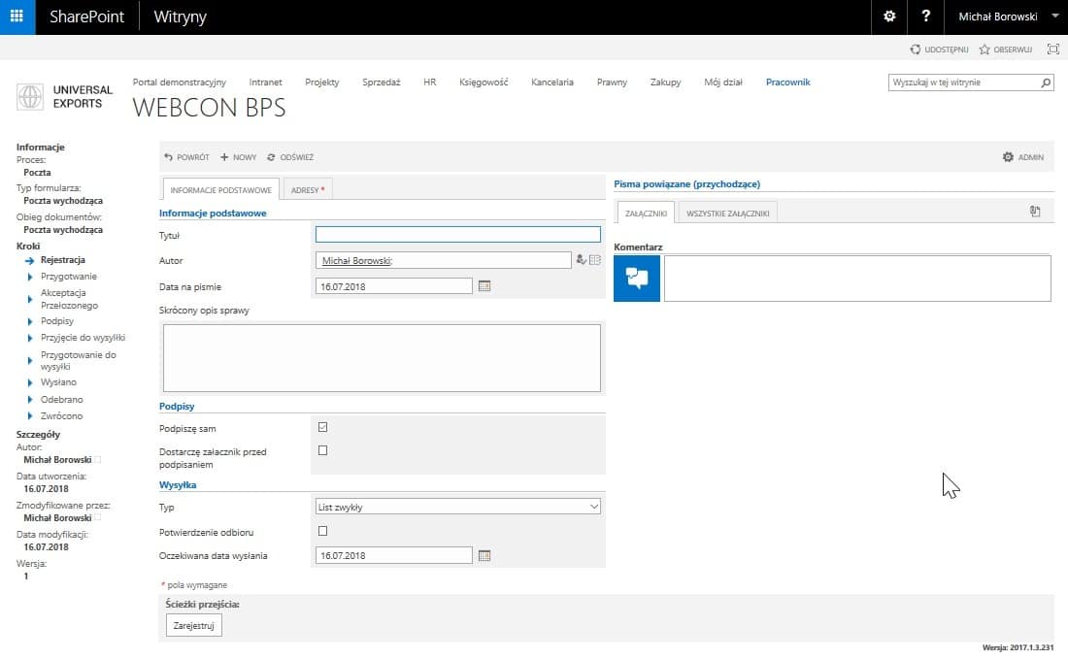Open Kancelaria in top navigation
This screenshot has width=1068, height=659.
[x=552, y=82]
